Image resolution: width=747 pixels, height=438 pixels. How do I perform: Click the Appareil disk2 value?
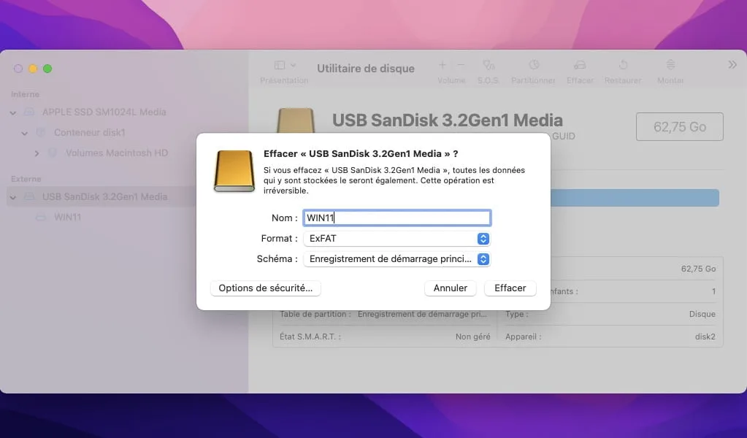pos(705,337)
